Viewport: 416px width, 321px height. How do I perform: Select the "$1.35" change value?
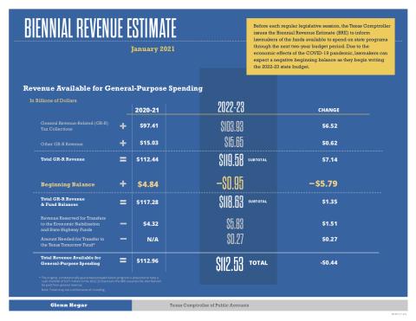click(329, 202)
